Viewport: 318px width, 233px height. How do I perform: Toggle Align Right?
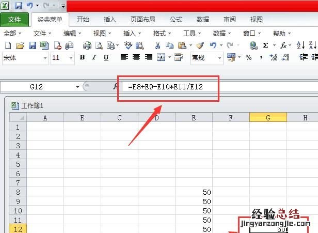pos(149,57)
